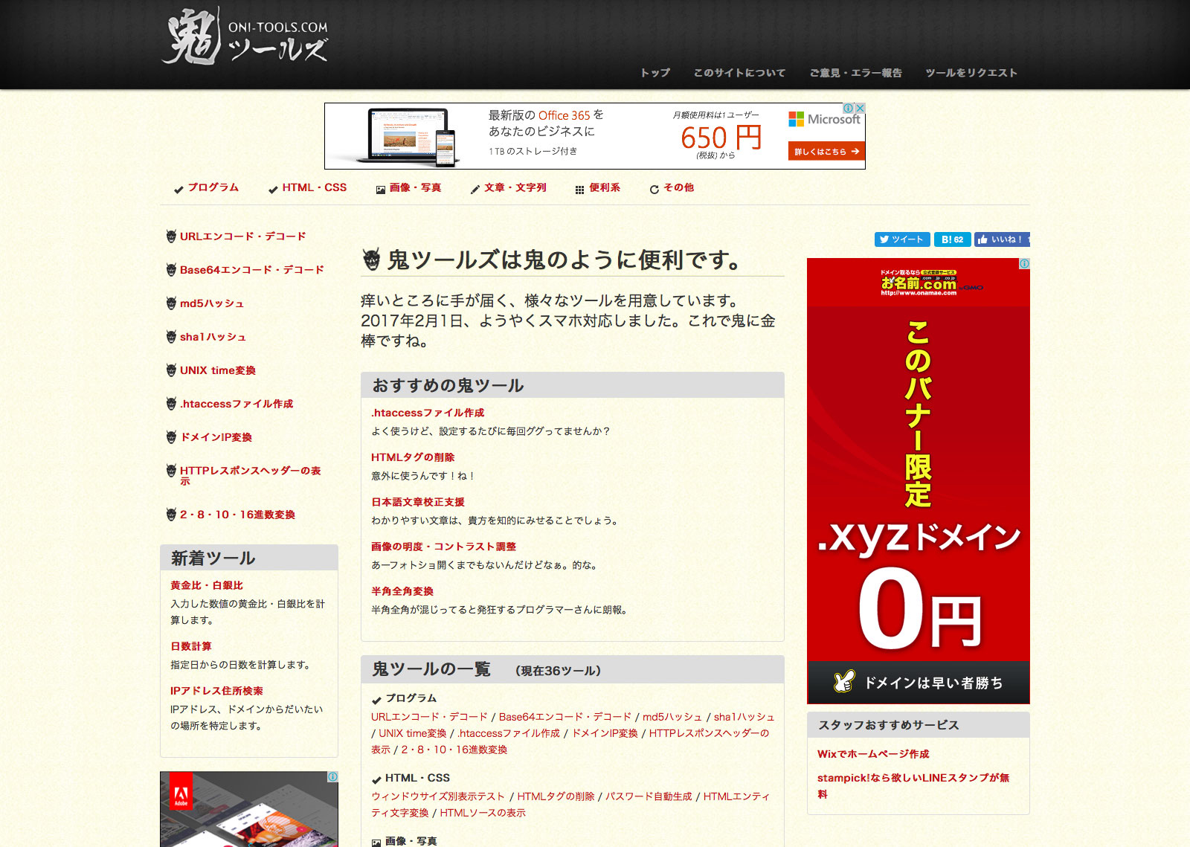Click the info icon on red domain ad
Screen dimensions: 1190x847
click(x=1024, y=264)
